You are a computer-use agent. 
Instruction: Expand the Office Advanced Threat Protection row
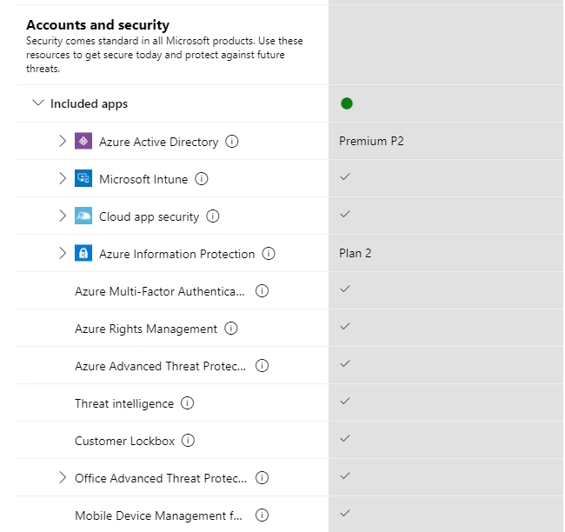click(x=63, y=477)
